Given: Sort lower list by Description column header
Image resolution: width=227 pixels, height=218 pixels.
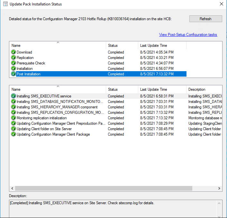Looking at the screenshot, I should click(204, 89).
